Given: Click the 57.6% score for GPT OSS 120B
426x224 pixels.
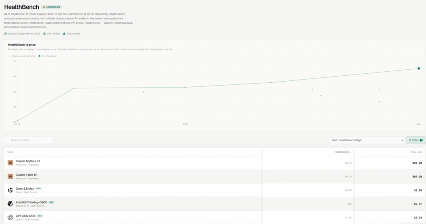Looking at the screenshot, I should [348, 218].
